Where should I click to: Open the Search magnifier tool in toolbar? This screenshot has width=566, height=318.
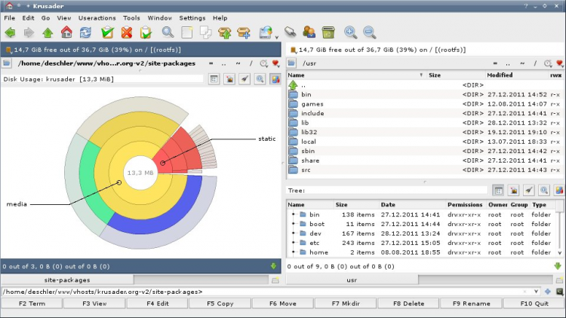pos(168,32)
